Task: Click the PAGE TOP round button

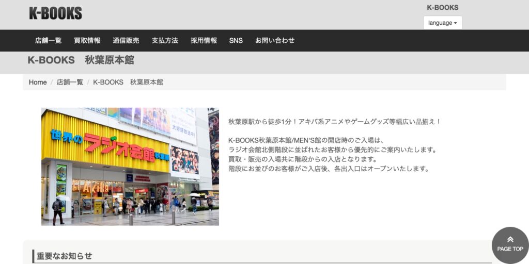Action: click(x=510, y=245)
